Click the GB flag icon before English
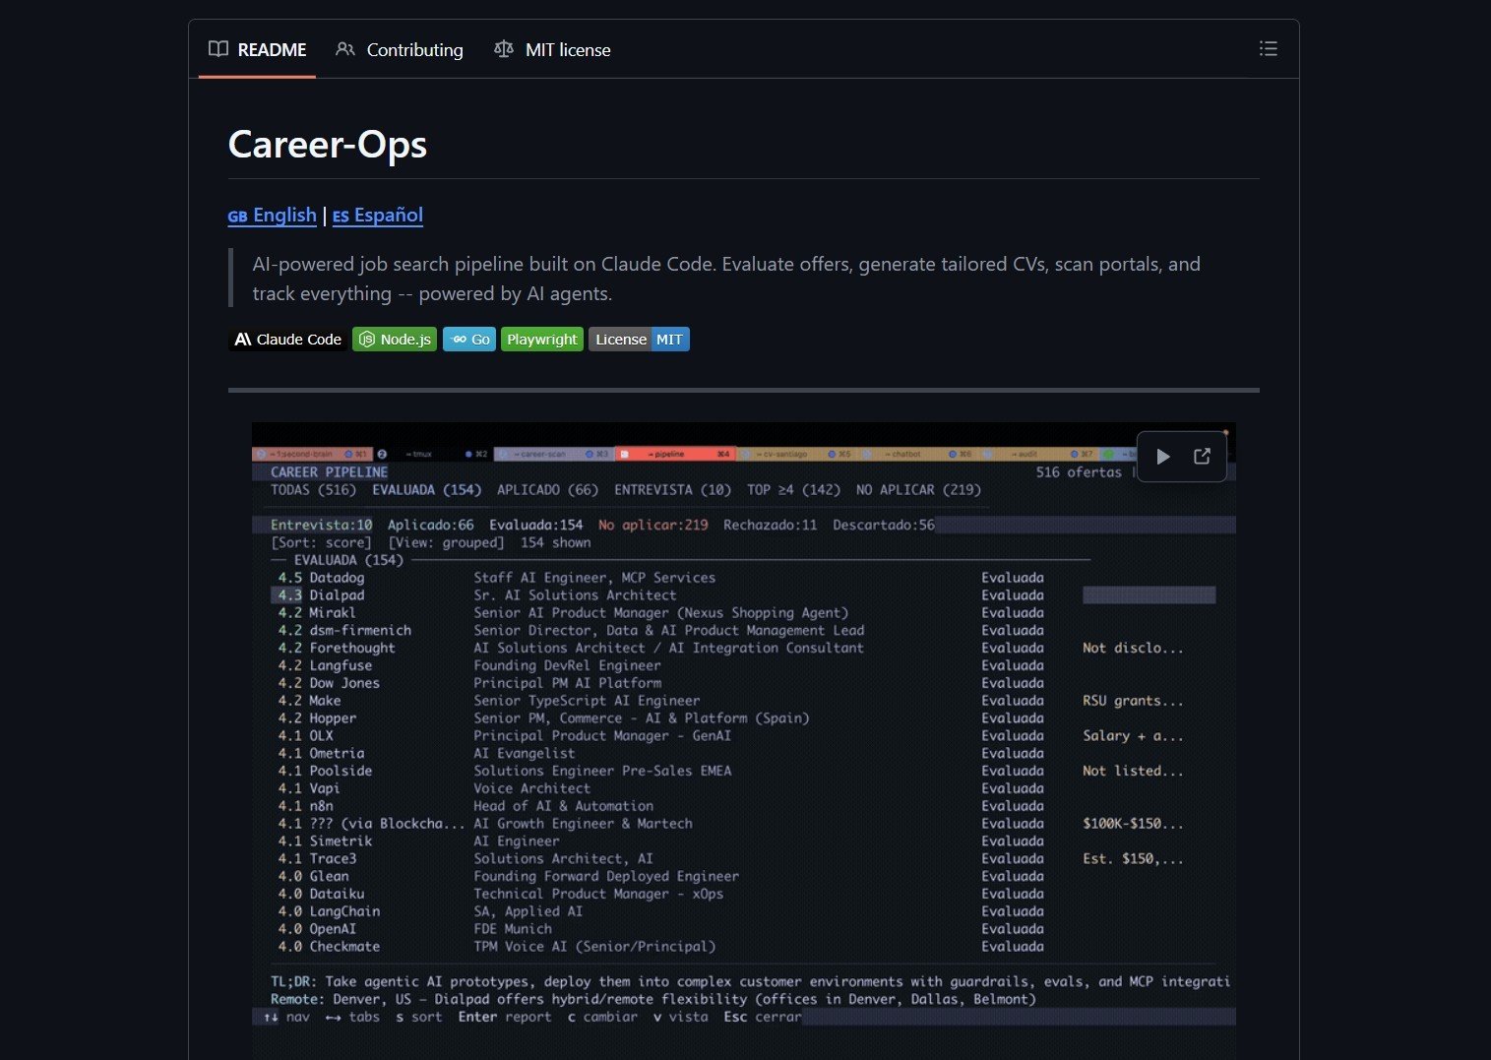Image resolution: width=1491 pixels, height=1060 pixels. [x=238, y=216]
